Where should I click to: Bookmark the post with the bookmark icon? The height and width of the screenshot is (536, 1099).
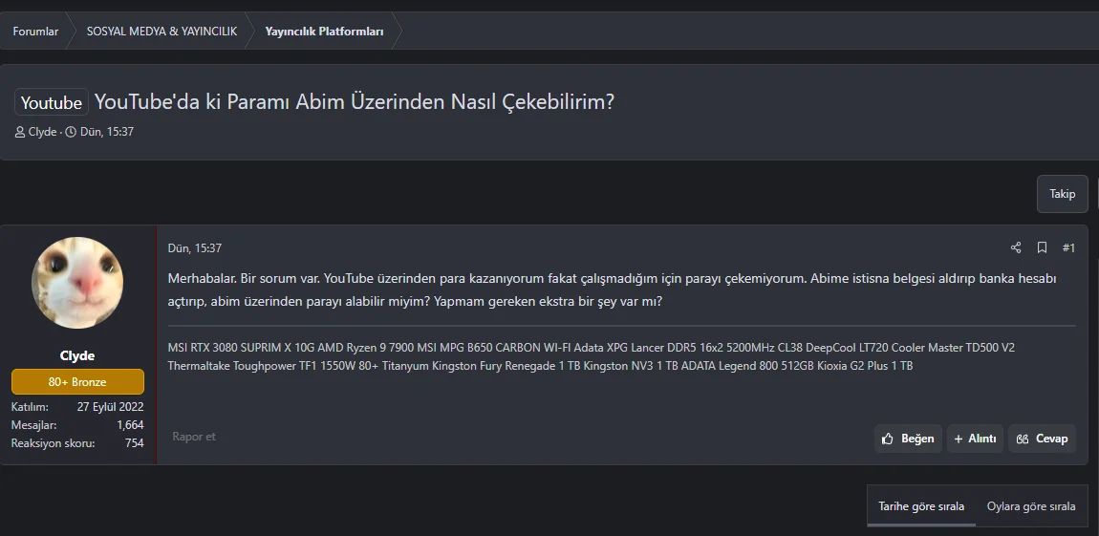[1043, 248]
